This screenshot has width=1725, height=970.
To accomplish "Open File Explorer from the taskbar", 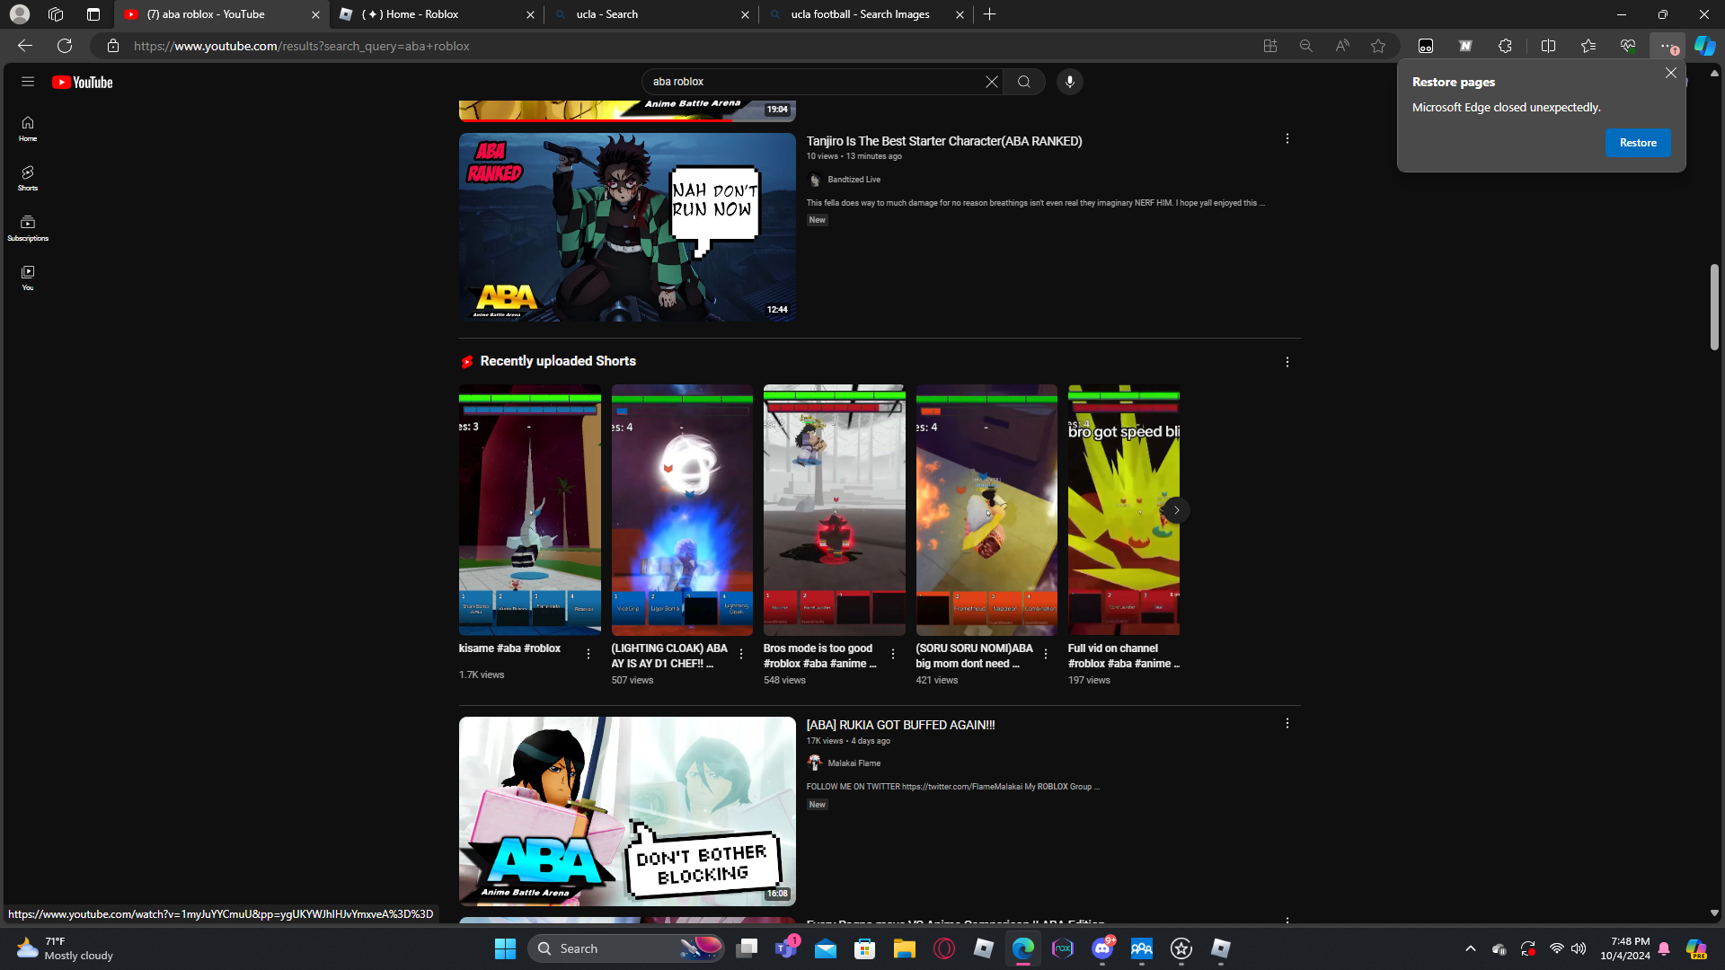I will click(904, 948).
